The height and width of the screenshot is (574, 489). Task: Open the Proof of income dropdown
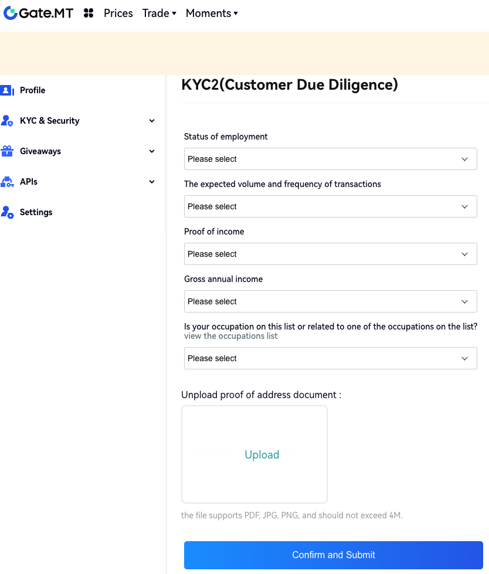(x=330, y=254)
